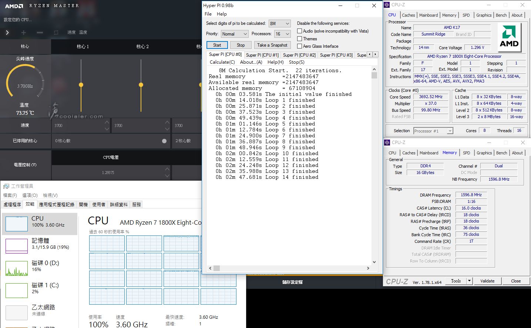Click Super PI horizontal scrollbar right arrow
The height and width of the screenshot is (328, 531).
pos(368,268)
